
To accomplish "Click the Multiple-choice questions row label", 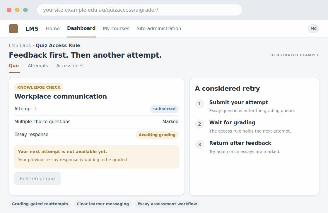I will pyautogui.click(x=42, y=122).
